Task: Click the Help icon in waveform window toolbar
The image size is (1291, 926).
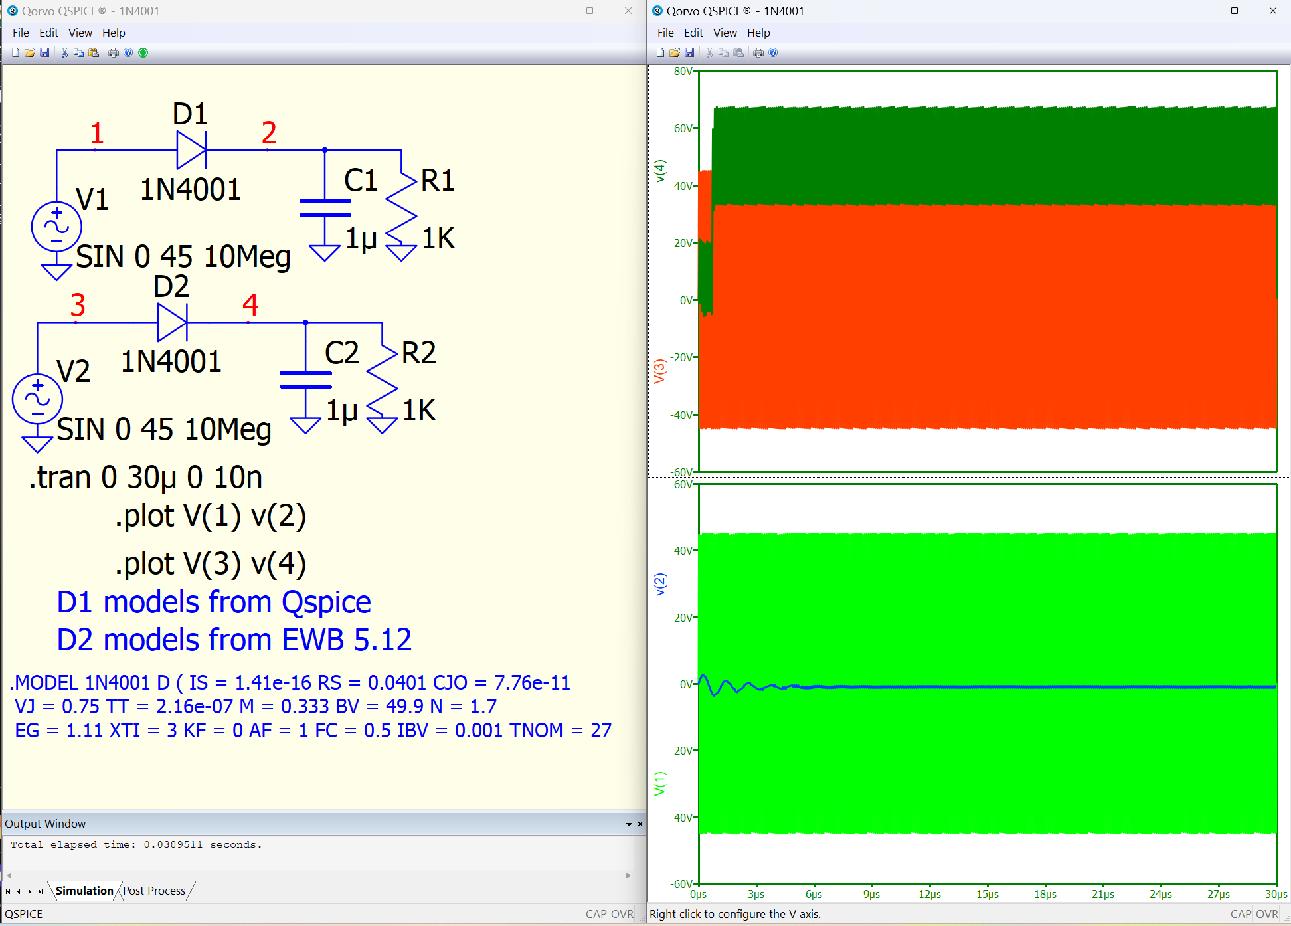Action: pos(773,52)
